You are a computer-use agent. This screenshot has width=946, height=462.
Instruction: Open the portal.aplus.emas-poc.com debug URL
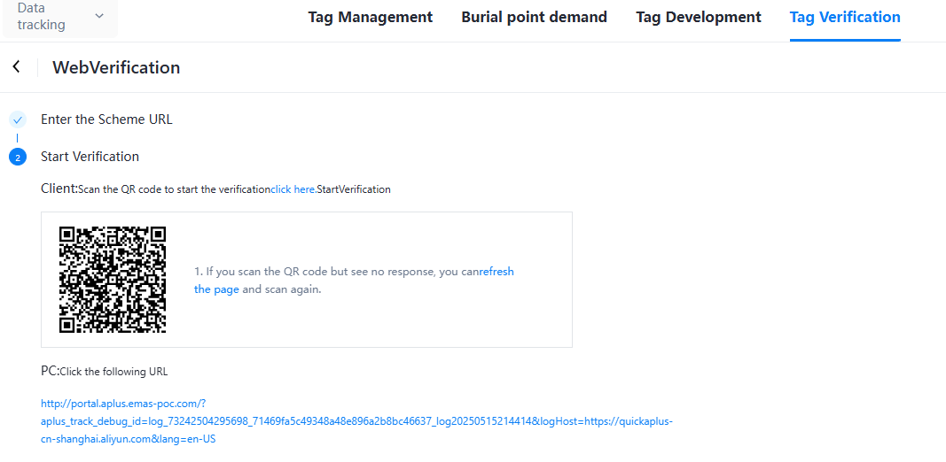tap(356, 421)
